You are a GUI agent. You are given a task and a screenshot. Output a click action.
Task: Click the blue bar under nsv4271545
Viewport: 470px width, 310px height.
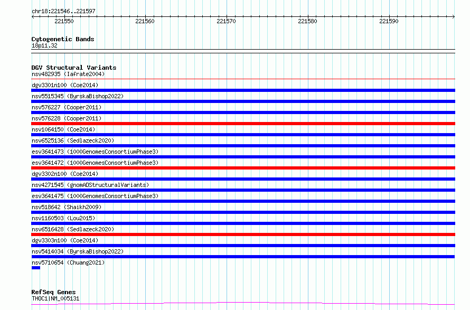(x=243, y=190)
